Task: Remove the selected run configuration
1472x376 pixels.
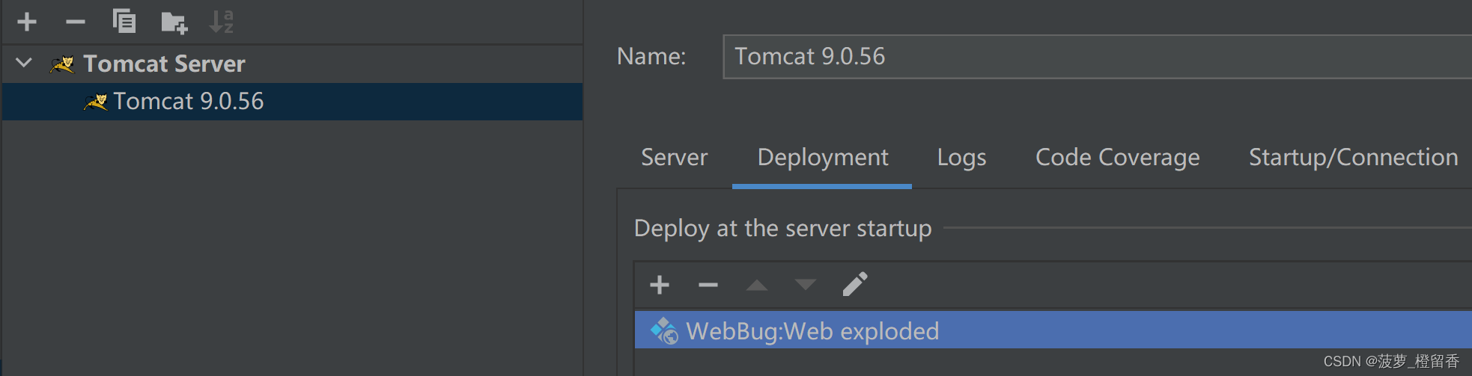Action: (x=76, y=22)
